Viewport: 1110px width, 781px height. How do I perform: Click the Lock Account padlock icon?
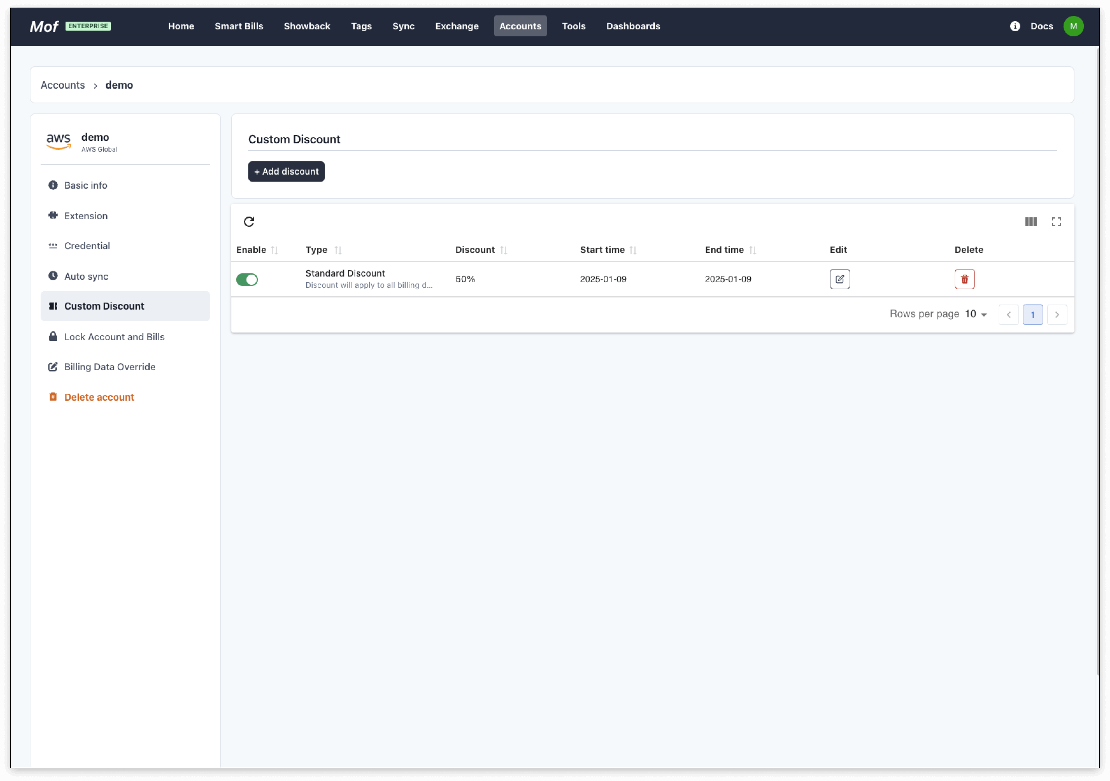(x=53, y=337)
